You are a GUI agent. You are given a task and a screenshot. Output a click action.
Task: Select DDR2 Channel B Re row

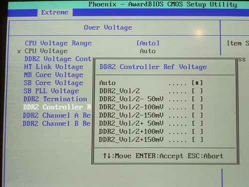coord(57,124)
